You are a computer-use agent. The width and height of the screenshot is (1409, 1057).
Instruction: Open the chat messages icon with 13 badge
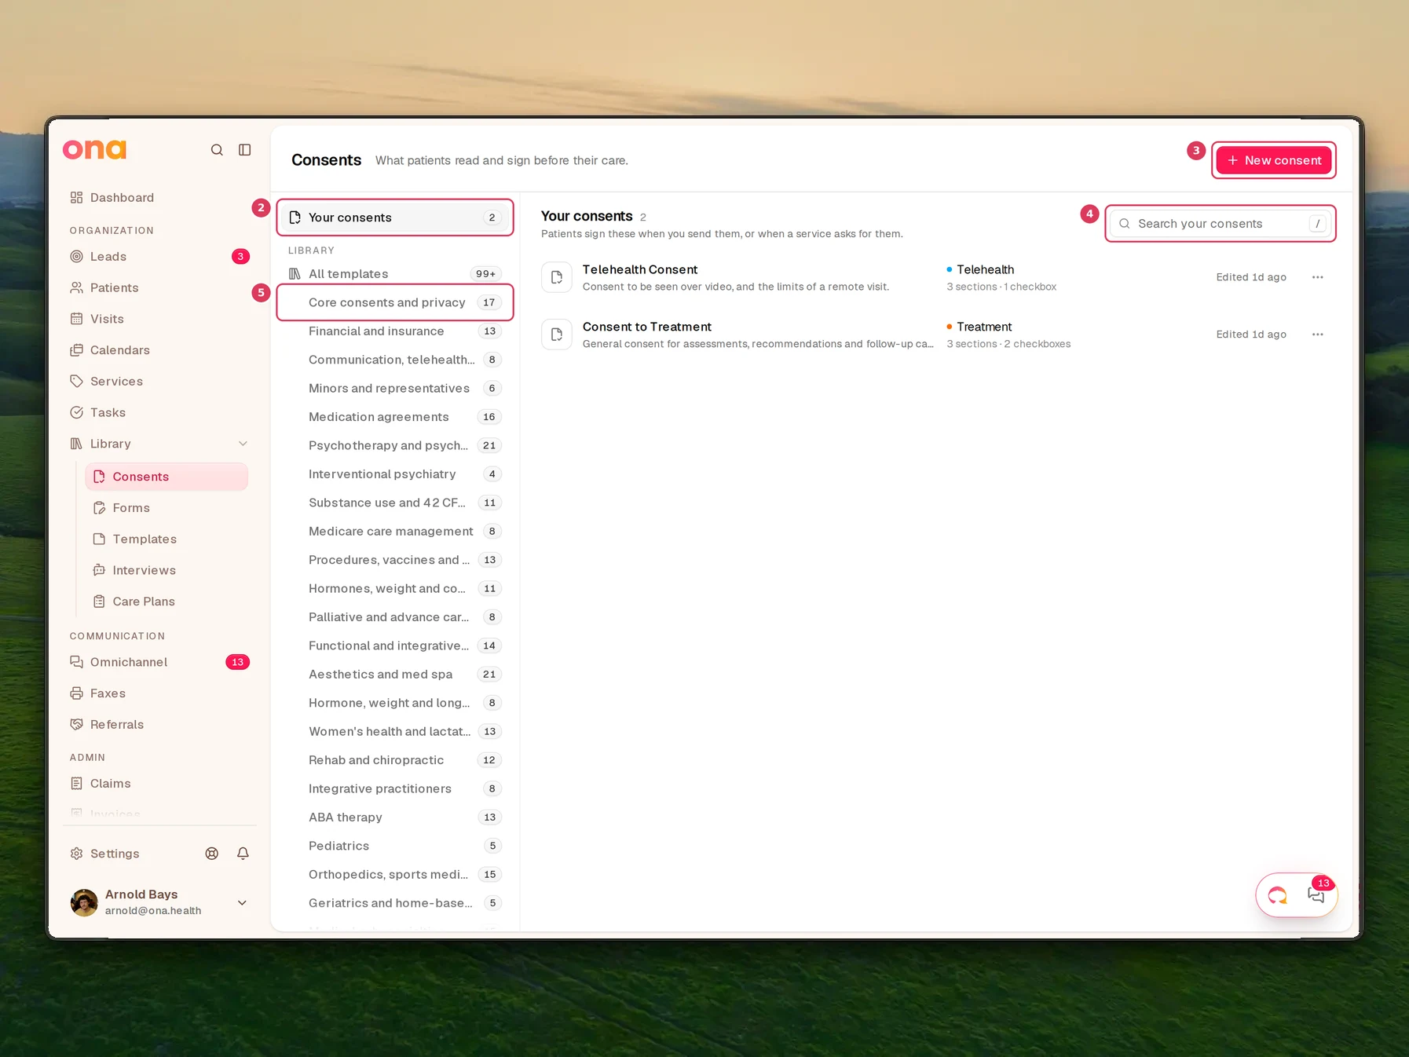pyautogui.click(x=1316, y=895)
